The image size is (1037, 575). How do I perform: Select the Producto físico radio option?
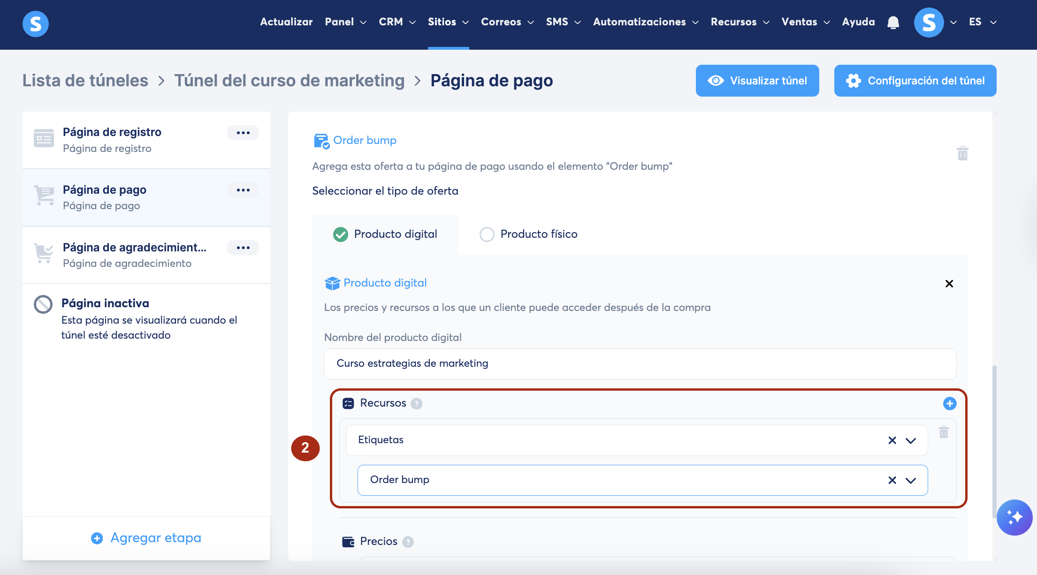point(487,234)
